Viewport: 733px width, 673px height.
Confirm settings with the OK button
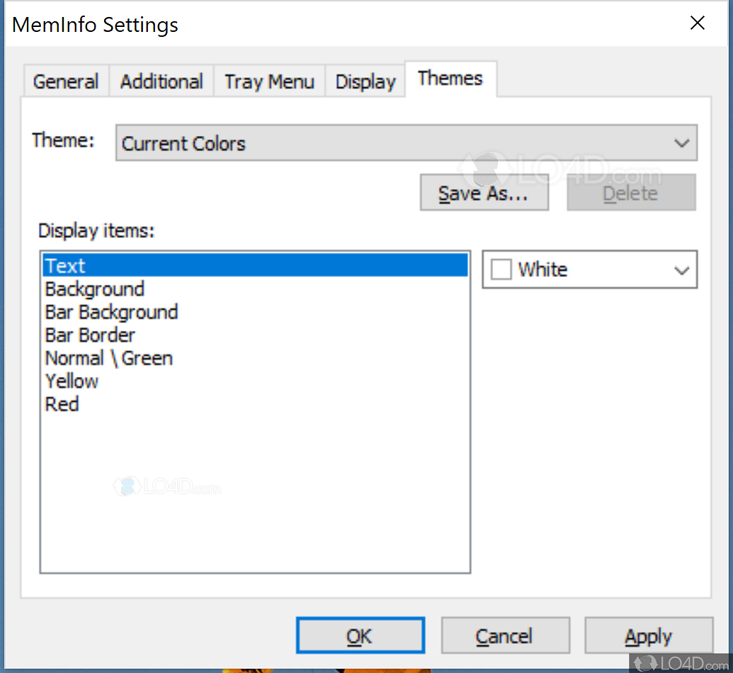click(x=360, y=635)
